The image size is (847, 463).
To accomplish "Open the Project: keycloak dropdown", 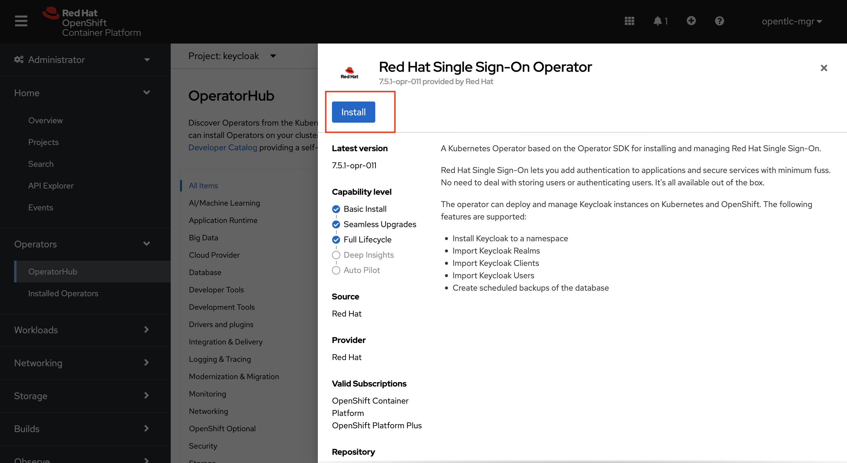I will click(232, 56).
